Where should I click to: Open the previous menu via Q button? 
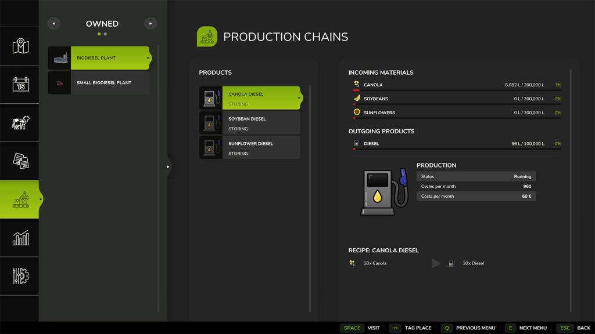[x=447, y=328]
